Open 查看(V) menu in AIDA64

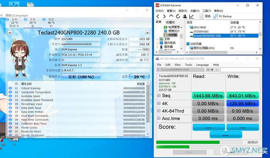coord(171,11)
